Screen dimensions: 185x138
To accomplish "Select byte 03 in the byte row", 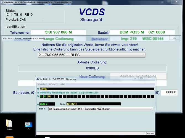I will [41, 97].
